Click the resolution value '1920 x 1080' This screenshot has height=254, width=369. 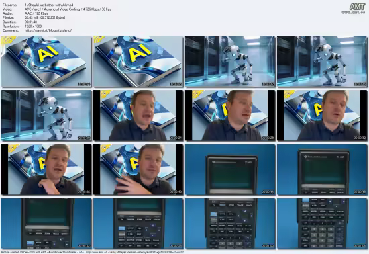click(33, 26)
